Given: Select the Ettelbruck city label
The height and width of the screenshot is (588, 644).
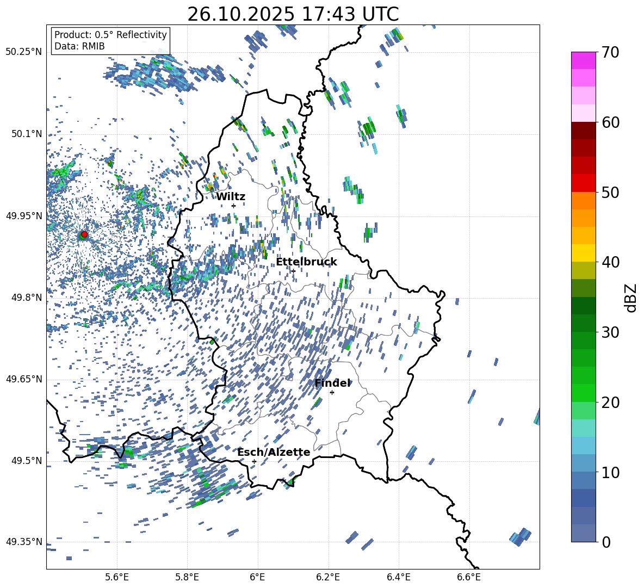Looking at the screenshot, I should coord(306,262).
